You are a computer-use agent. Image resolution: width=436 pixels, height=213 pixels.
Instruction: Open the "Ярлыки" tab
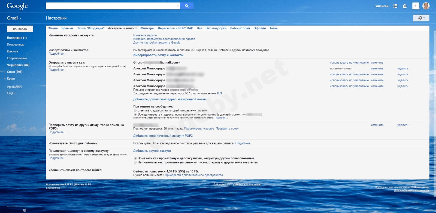pyautogui.click(x=67, y=28)
